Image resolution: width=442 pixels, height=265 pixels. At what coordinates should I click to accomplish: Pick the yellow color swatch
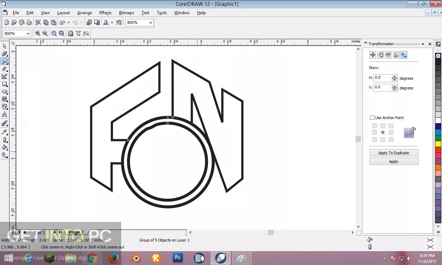[438, 144]
